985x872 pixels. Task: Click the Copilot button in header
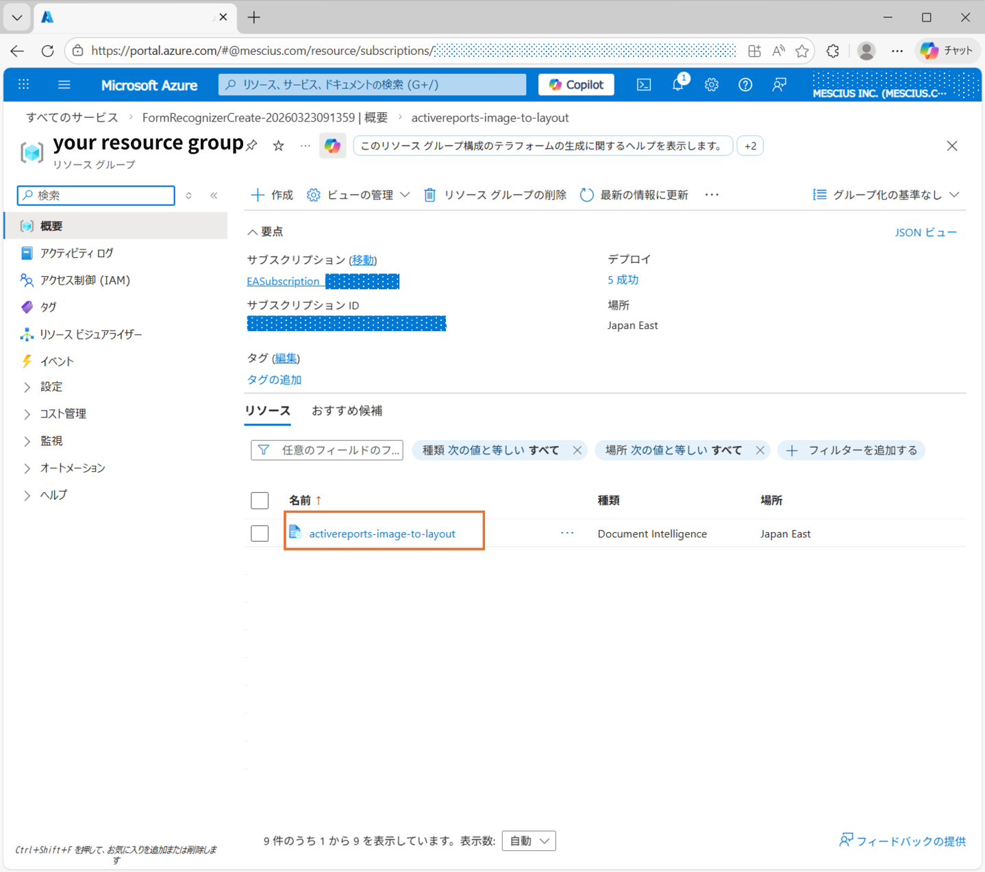point(576,84)
